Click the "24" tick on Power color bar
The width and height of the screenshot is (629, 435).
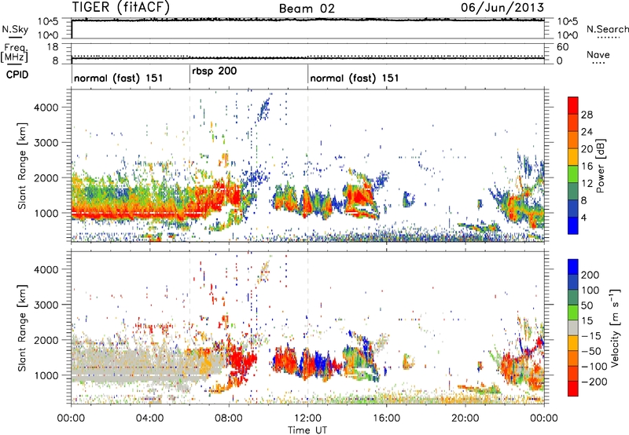coord(587,132)
